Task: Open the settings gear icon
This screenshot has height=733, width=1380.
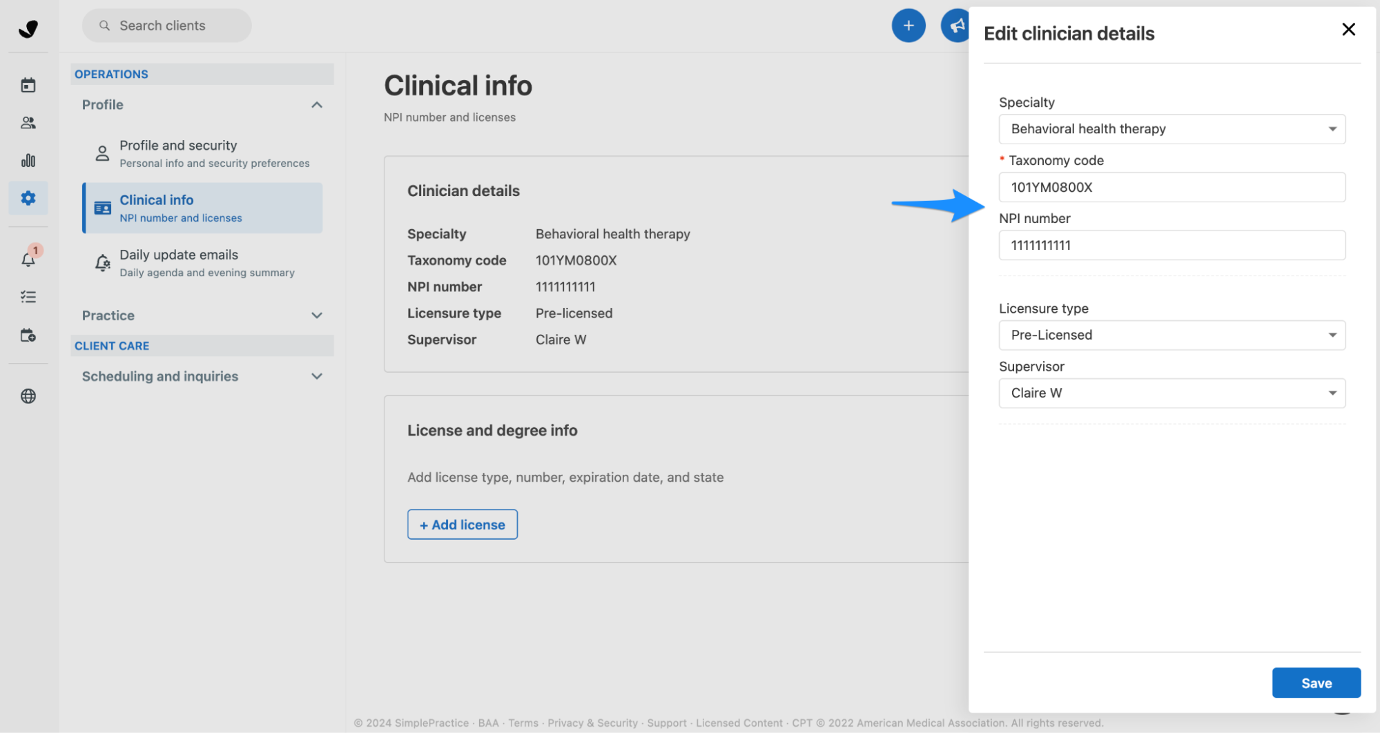Action: pyautogui.click(x=28, y=198)
